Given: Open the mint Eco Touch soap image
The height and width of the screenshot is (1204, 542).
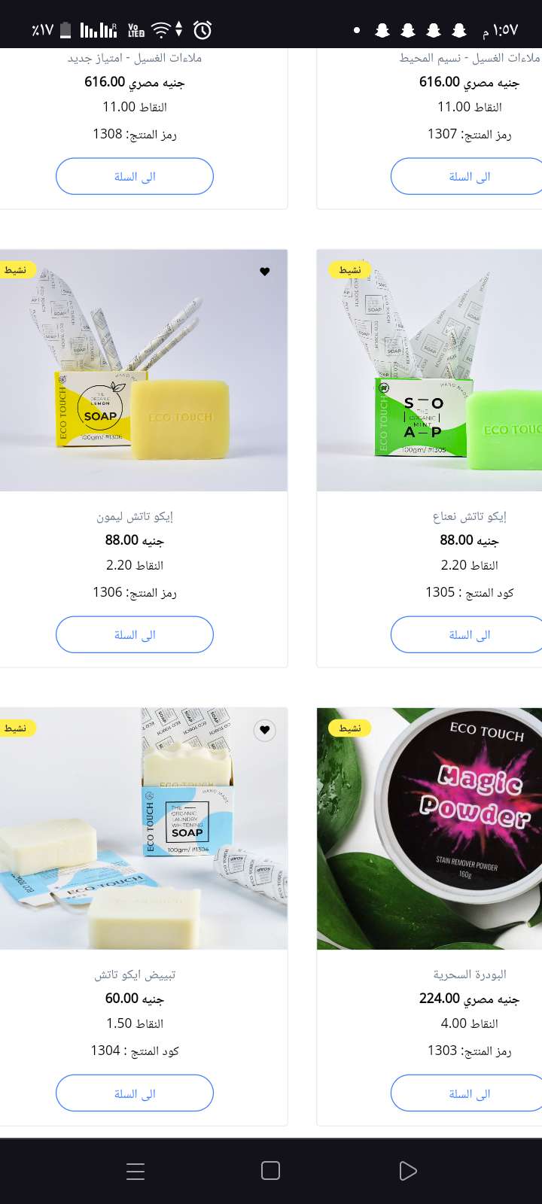Looking at the screenshot, I should 429,370.
